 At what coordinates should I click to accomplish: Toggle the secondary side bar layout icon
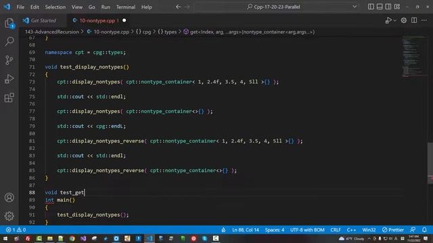click(388, 7)
